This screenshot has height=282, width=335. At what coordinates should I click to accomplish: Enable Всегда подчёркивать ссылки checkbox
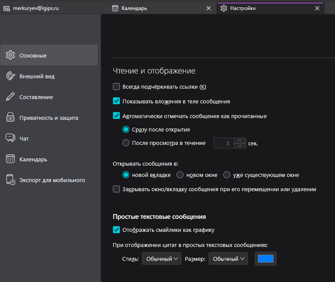[x=116, y=87]
